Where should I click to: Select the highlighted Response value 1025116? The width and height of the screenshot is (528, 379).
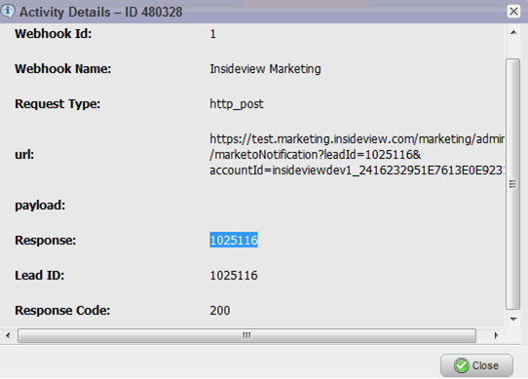(x=234, y=240)
